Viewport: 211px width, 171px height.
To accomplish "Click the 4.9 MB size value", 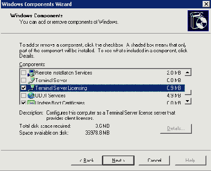I will 174,96.
